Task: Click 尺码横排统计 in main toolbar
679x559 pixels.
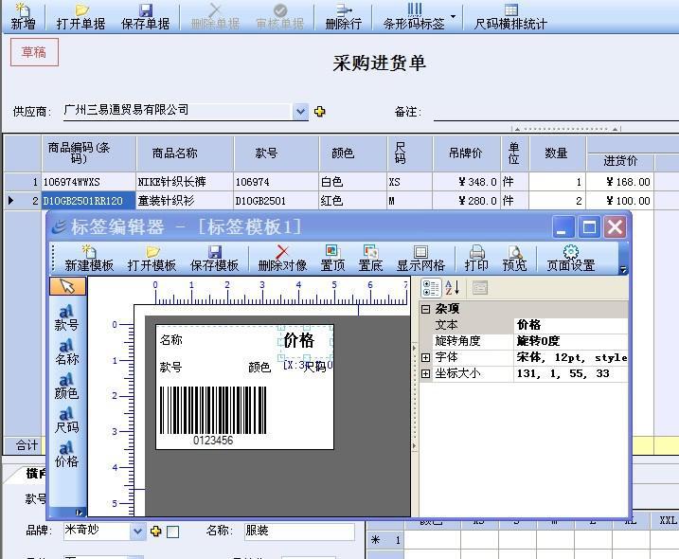Action: (510, 16)
